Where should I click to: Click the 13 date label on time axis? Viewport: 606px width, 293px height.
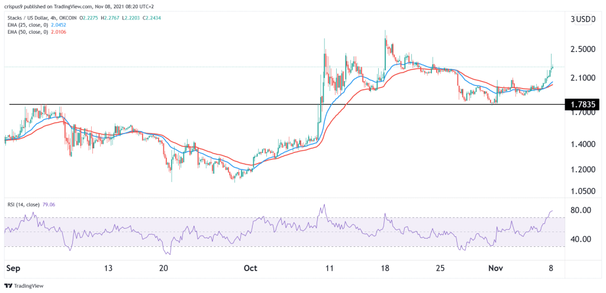coord(109,268)
